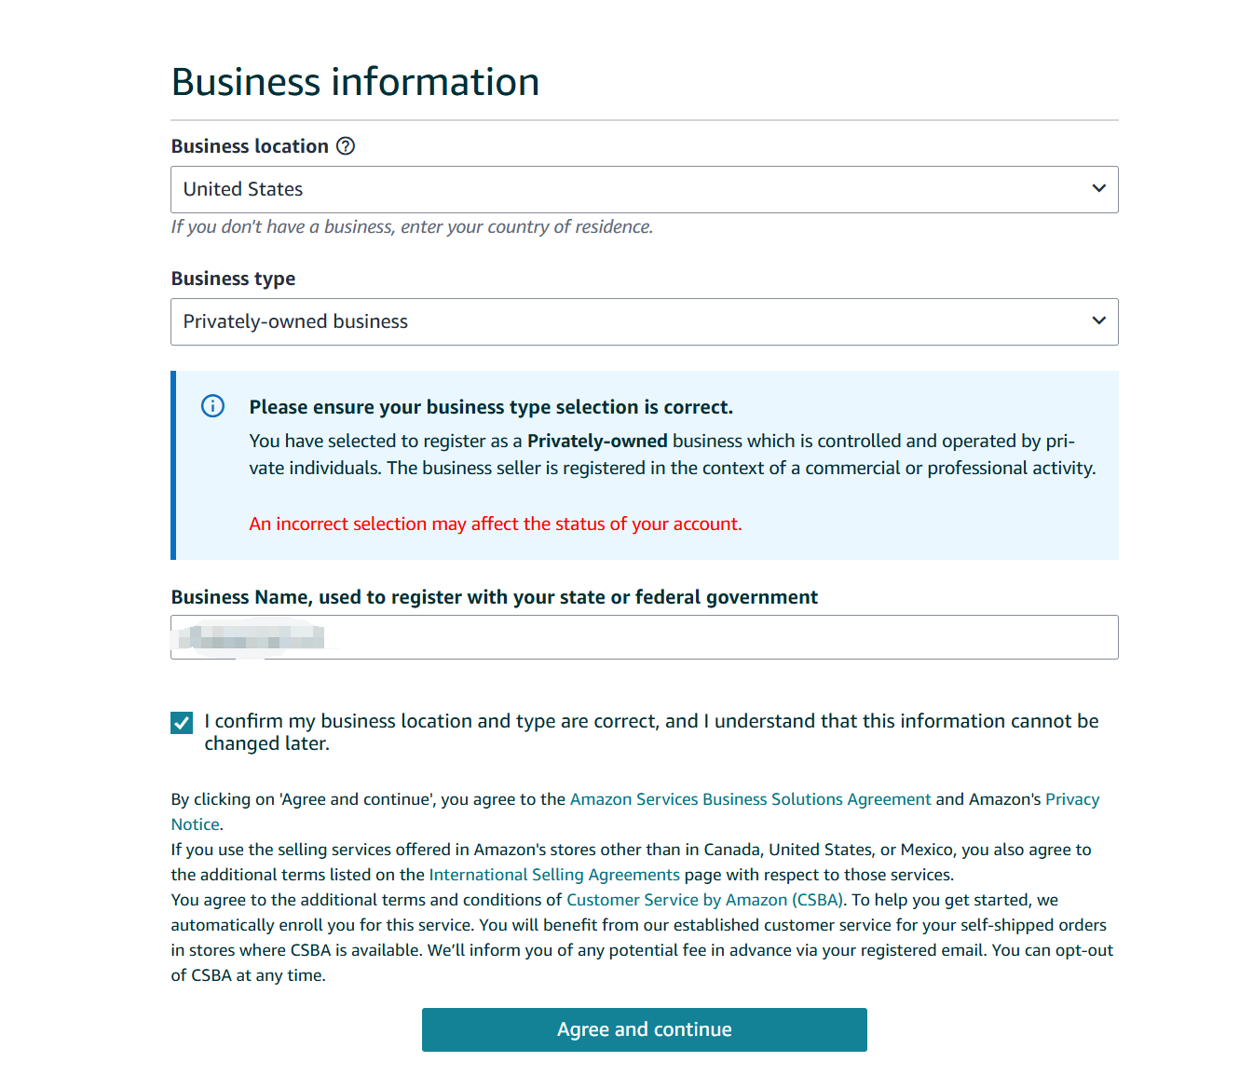The width and height of the screenshot is (1253, 1089).
Task: Click the red incorrect selection warning text
Action: (x=495, y=524)
